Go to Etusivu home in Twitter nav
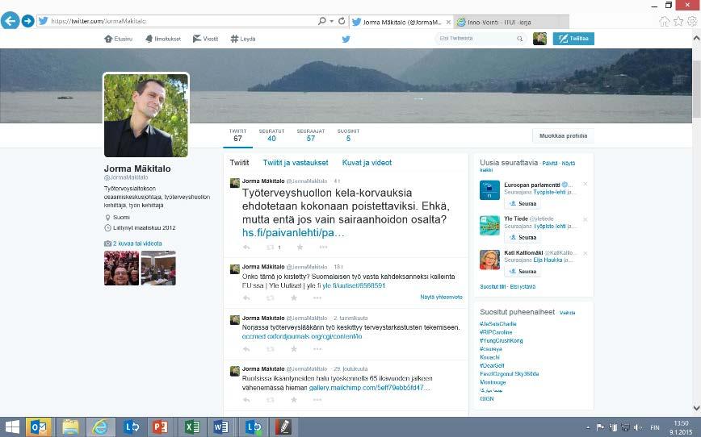Screen dimensions: 701x437 [119, 39]
